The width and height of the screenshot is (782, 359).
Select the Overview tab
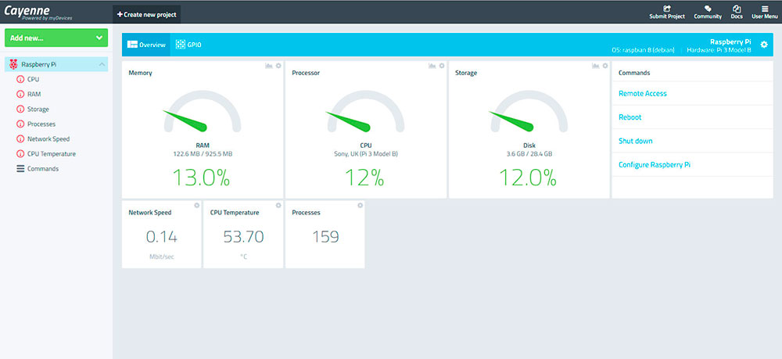point(146,45)
